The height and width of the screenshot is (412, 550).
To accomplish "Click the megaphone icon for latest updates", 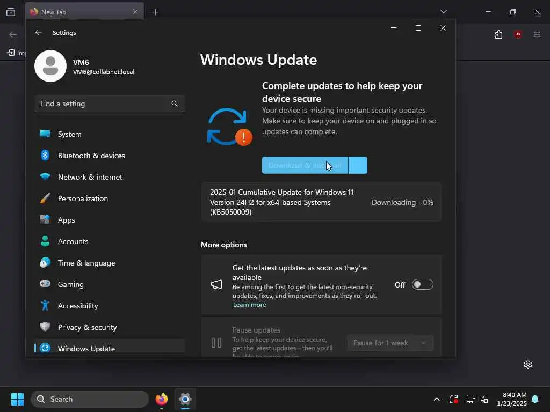I will [216, 284].
